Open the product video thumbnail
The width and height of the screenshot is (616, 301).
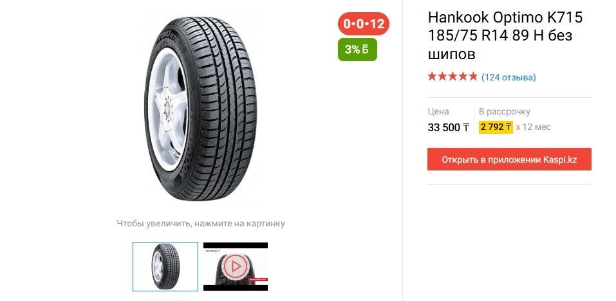coord(236,266)
